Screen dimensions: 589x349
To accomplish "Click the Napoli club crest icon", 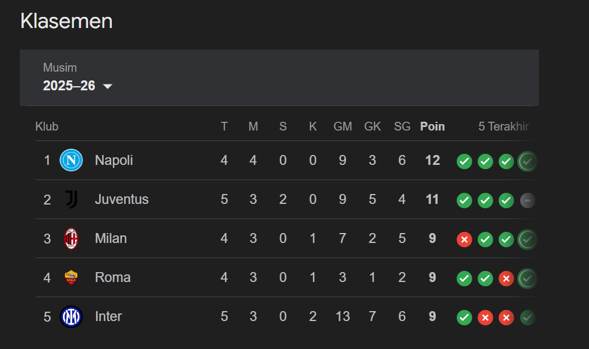I will (x=71, y=160).
